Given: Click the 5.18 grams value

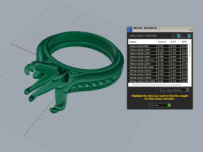Looking at the screenshot, I should (161, 49).
